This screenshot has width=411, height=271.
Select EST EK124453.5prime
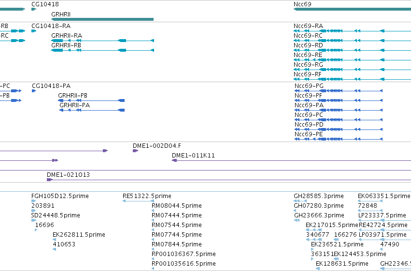[x=360, y=254]
